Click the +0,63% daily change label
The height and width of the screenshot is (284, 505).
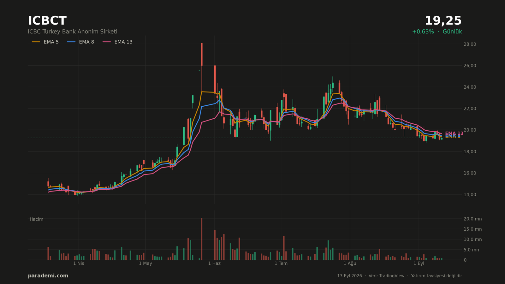point(423,32)
